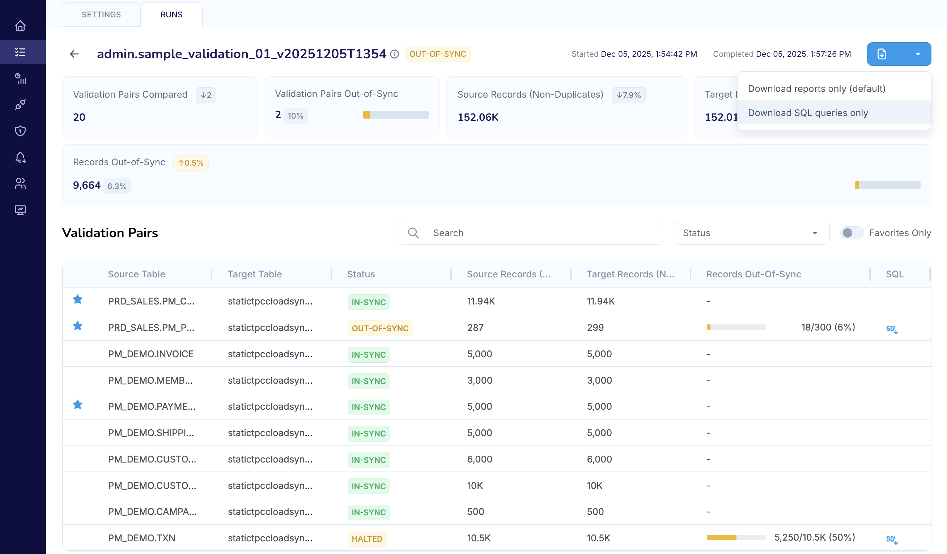Screen dimensions: 947x554
Task: Download SQL for the PM_DEMO.TXN row
Action: (x=891, y=539)
